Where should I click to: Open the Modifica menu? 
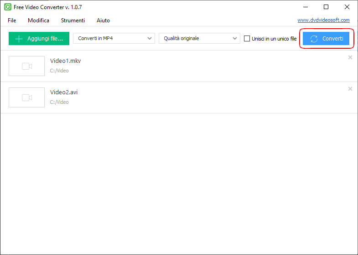pos(38,20)
